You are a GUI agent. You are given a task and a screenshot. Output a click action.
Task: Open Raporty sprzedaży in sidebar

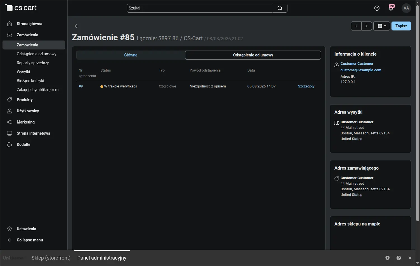33,63
